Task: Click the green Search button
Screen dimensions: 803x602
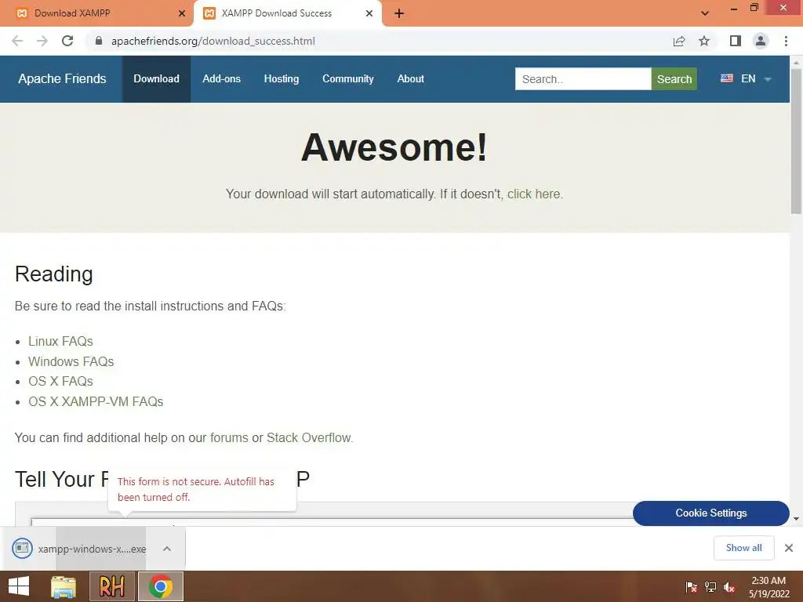Action: pyautogui.click(x=674, y=79)
